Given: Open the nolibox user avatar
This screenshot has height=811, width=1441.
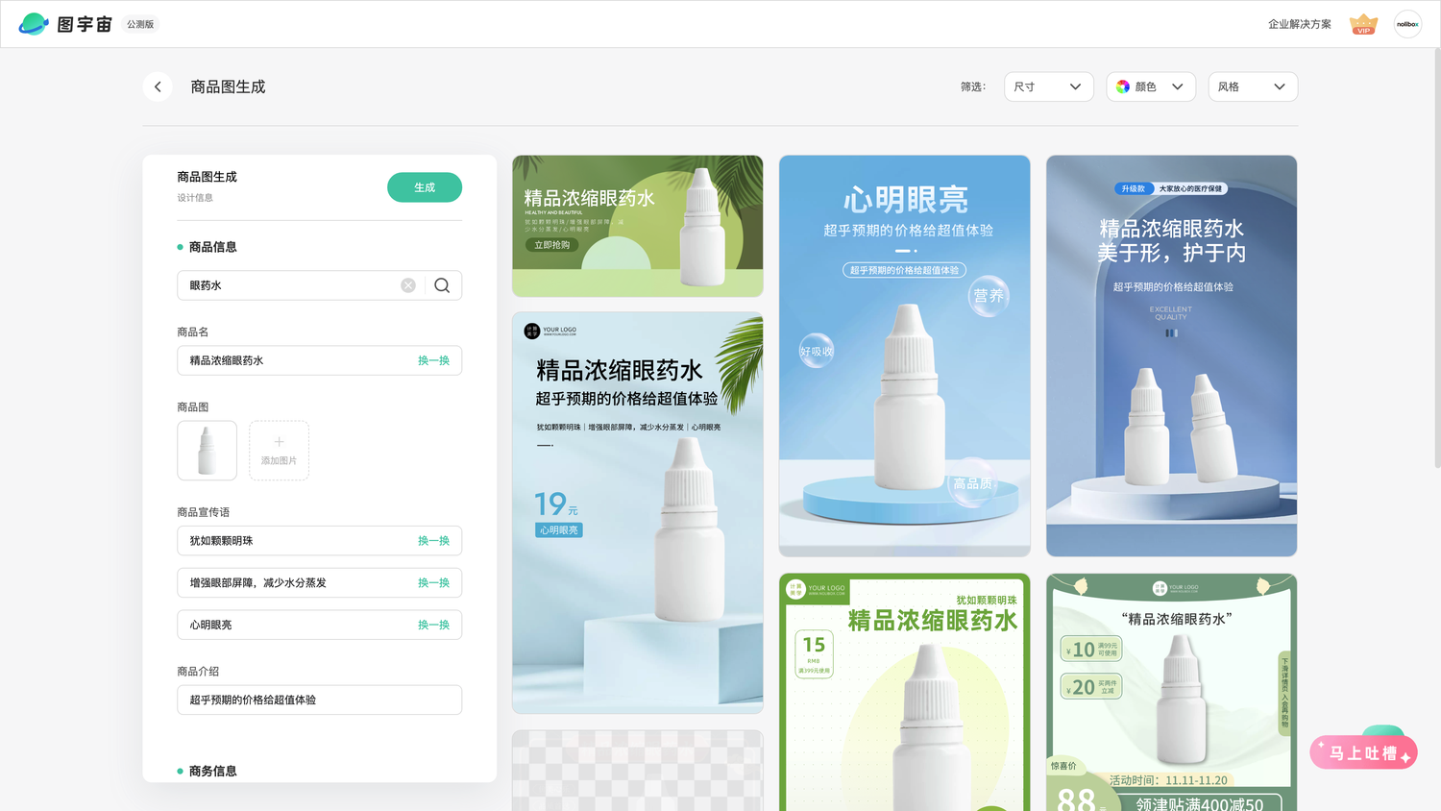Looking at the screenshot, I should tap(1407, 24).
